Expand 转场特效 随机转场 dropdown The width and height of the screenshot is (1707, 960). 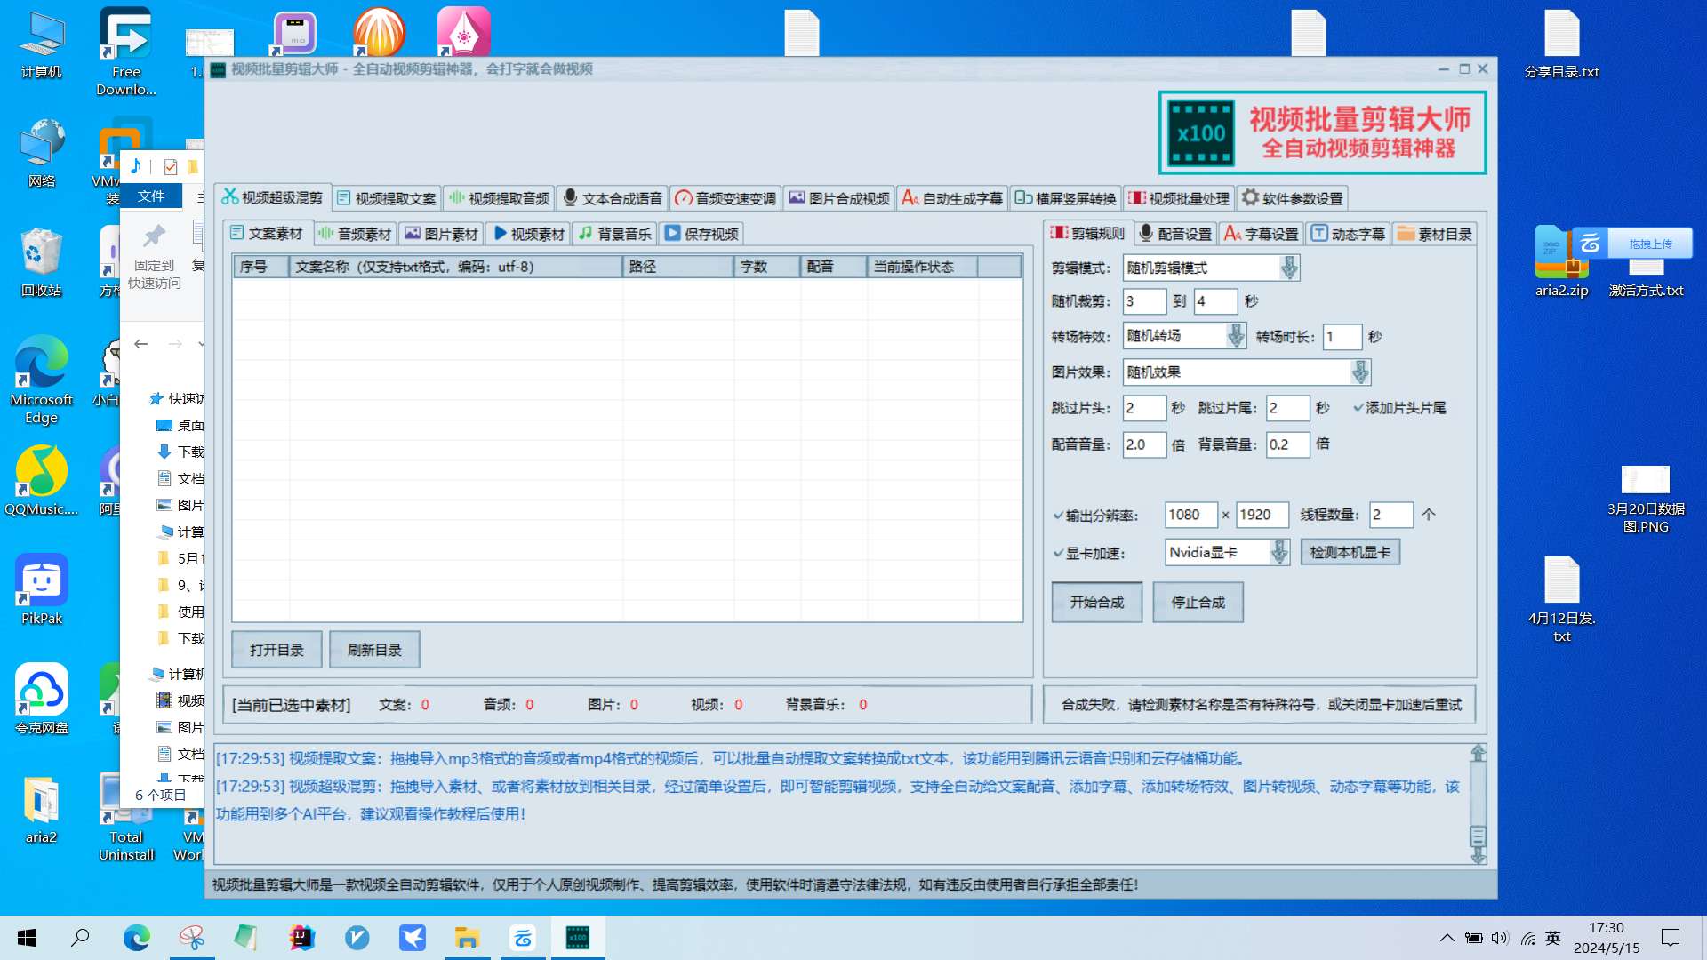pyautogui.click(x=1235, y=336)
